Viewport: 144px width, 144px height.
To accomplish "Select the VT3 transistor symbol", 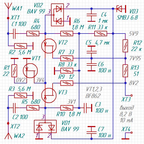I will click(49, 95).
